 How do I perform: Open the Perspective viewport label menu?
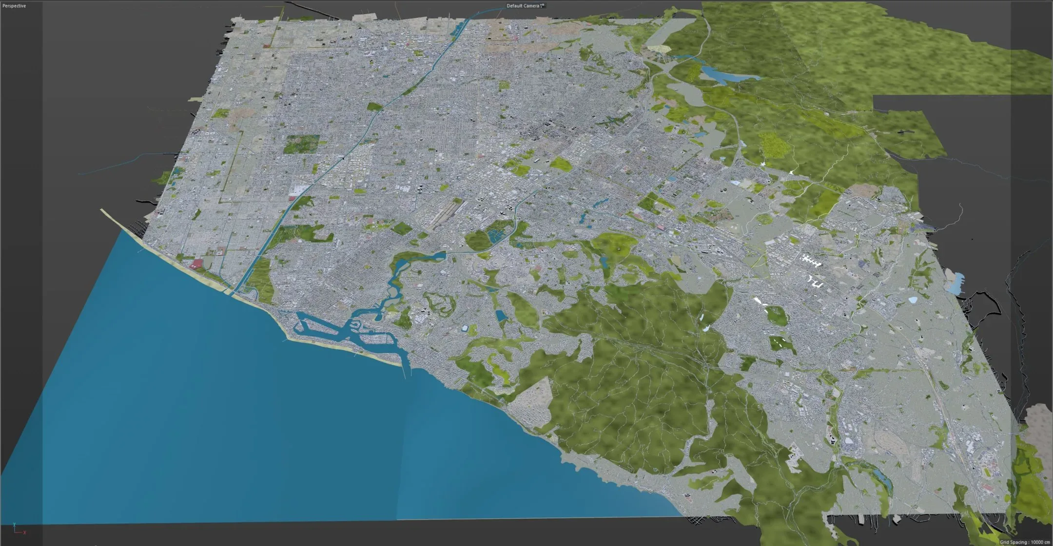pyautogui.click(x=15, y=6)
